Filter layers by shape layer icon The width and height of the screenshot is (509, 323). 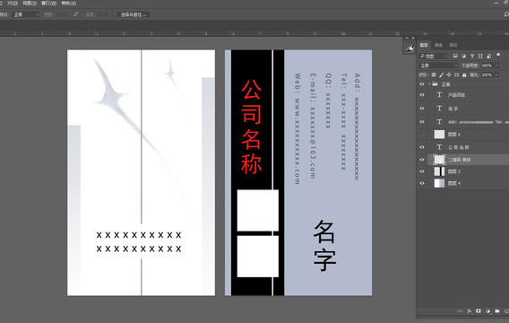point(480,56)
